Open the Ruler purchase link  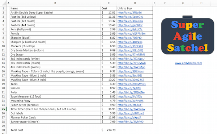[x=131, y=92]
